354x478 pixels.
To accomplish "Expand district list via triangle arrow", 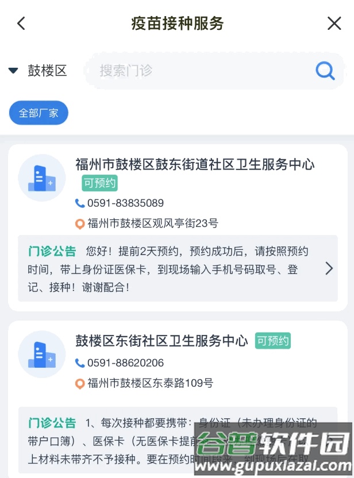I will 13,71.
